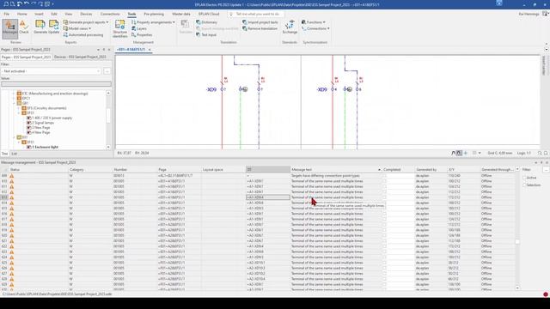Tick Completed checkbox in row 611

pyautogui.click(x=384, y=187)
